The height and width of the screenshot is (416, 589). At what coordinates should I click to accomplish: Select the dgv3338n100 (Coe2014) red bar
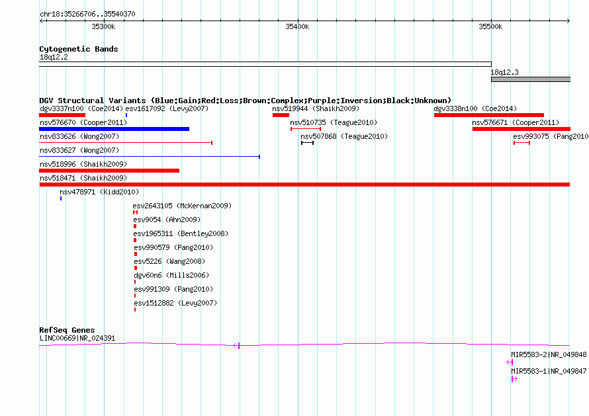coord(488,115)
